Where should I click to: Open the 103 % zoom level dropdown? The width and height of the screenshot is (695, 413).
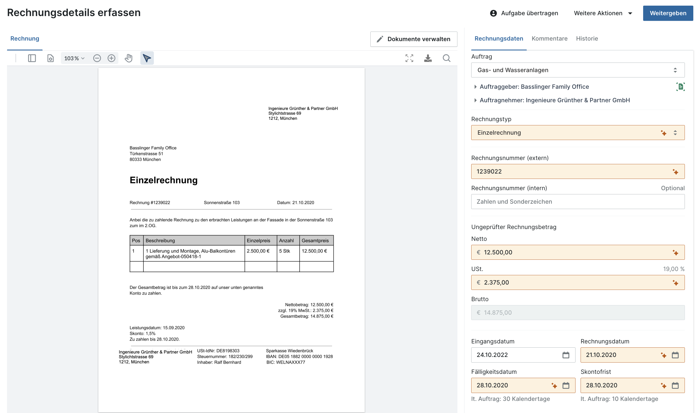(x=74, y=58)
